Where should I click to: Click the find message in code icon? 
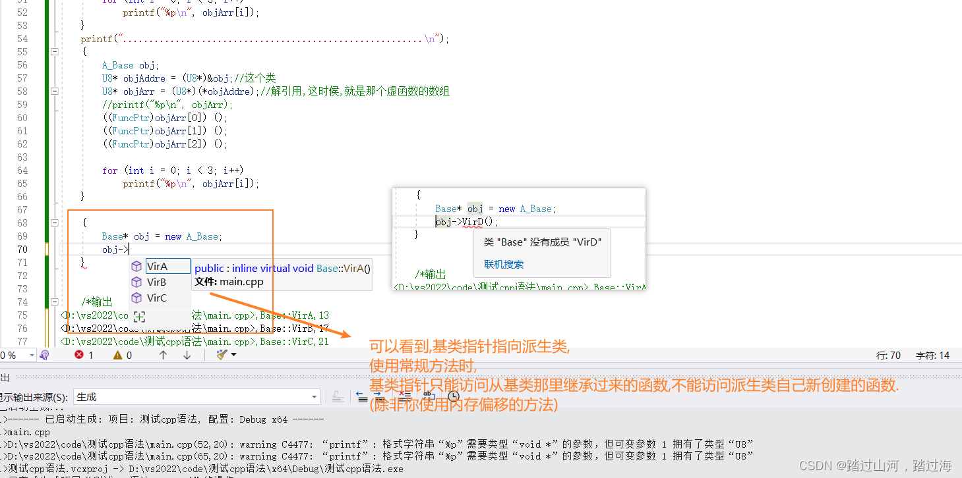[338, 396]
